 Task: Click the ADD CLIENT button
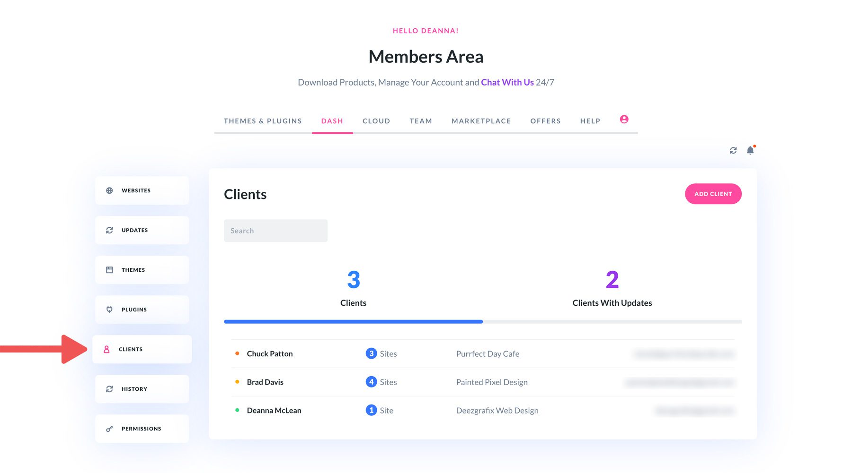713,194
